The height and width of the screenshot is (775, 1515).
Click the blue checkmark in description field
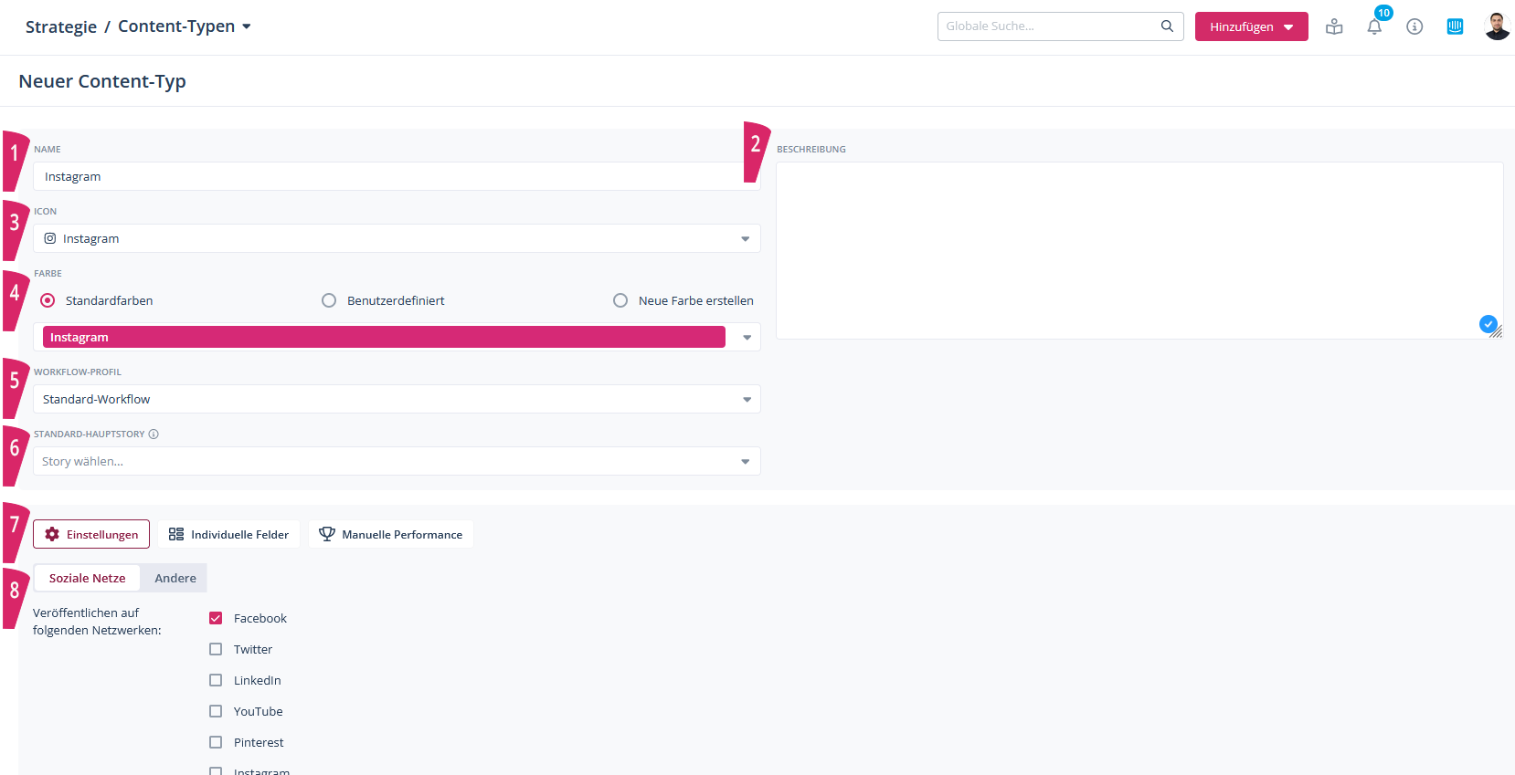(1488, 324)
